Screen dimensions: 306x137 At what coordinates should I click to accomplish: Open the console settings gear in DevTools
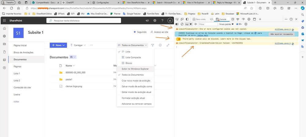pos(246,24)
